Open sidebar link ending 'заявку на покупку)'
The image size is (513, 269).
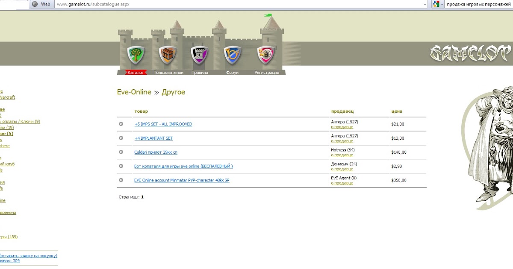pos(29,256)
